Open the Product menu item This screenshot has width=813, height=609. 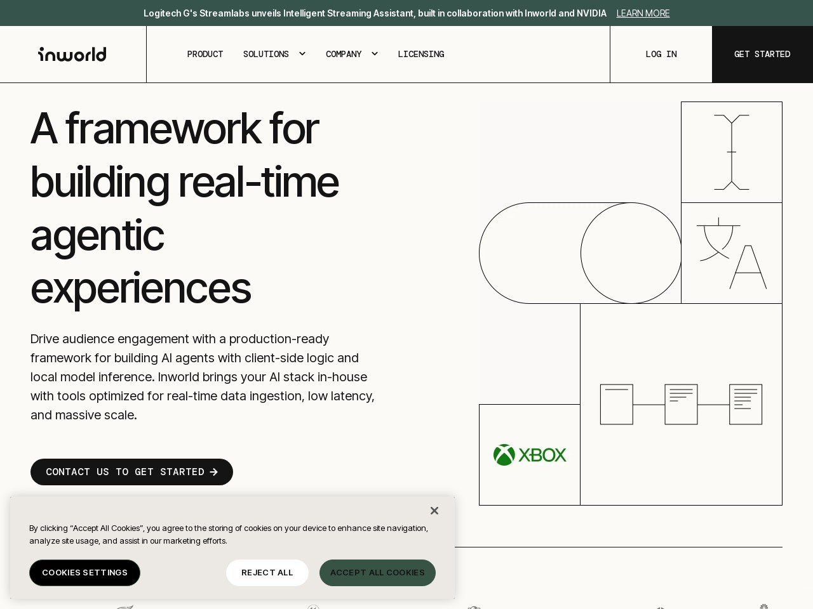pyautogui.click(x=205, y=54)
